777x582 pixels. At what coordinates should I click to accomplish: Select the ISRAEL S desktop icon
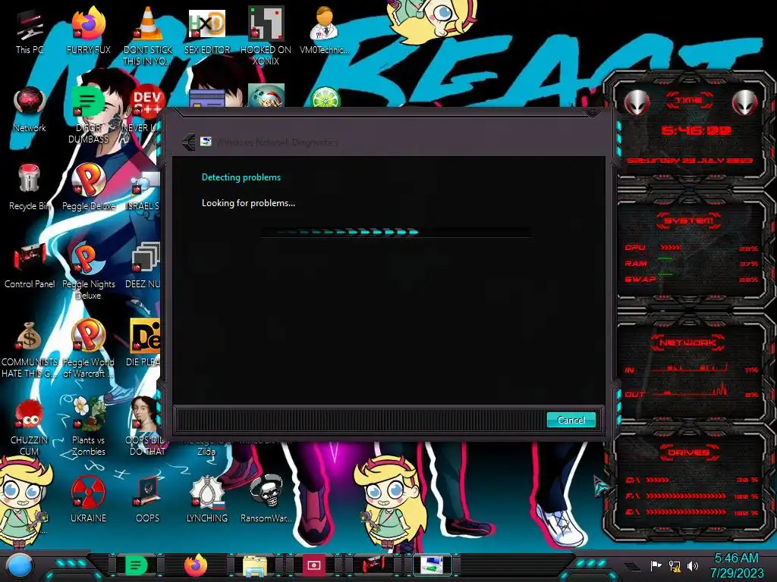143,190
